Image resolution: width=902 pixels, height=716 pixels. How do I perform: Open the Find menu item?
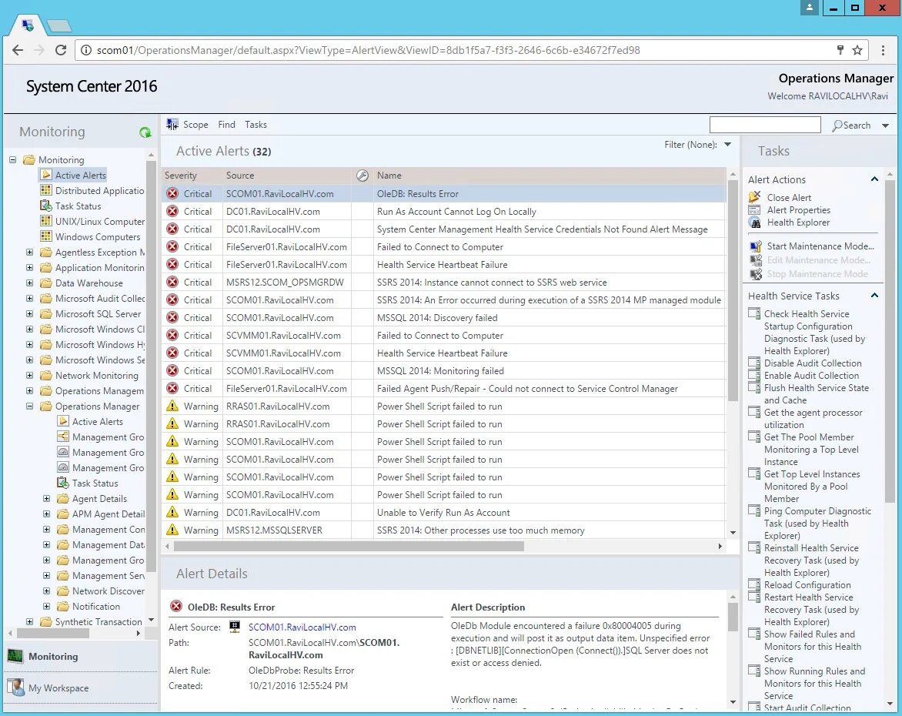click(x=226, y=124)
